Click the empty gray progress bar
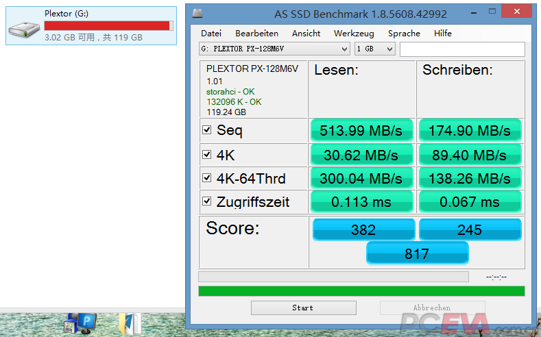This screenshot has width=541, height=337. [x=333, y=277]
